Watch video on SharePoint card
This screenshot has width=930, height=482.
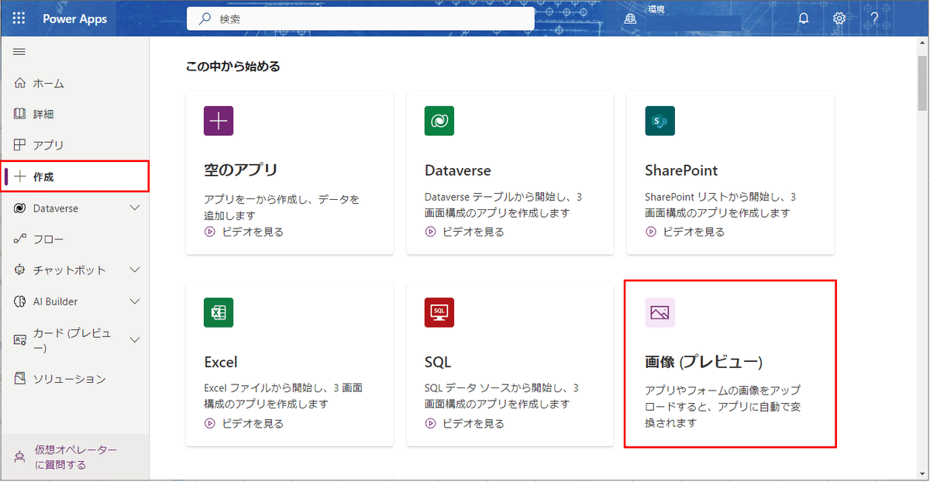click(x=685, y=232)
